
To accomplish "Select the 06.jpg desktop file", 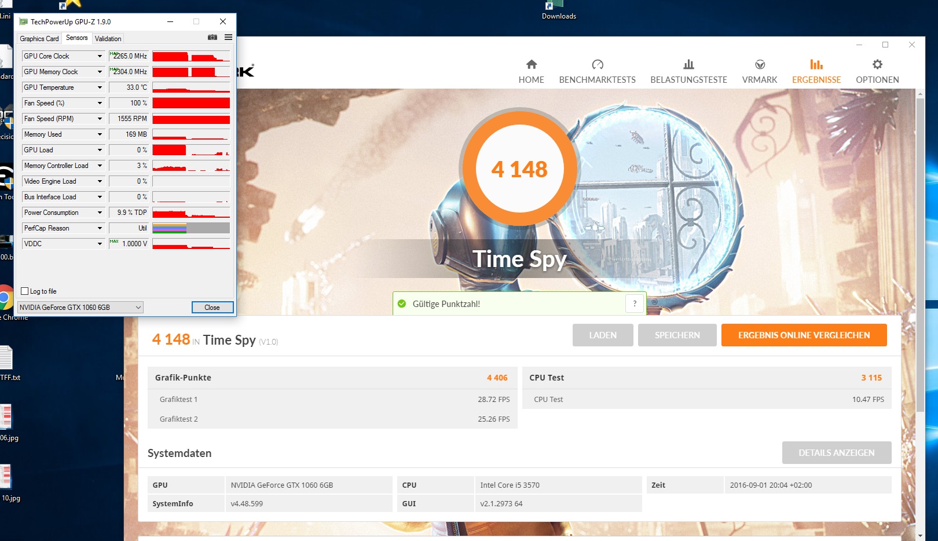I will point(6,417).
